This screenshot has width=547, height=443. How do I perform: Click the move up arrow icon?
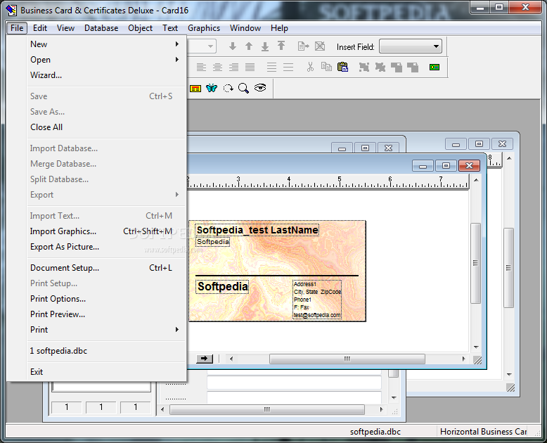(249, 46)
